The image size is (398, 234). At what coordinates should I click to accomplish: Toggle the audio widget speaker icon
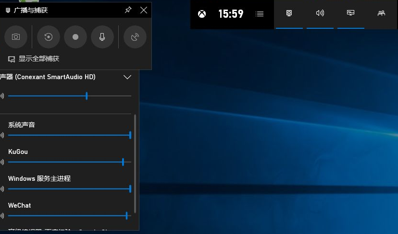pyautogui.click(x=320, y=13)
